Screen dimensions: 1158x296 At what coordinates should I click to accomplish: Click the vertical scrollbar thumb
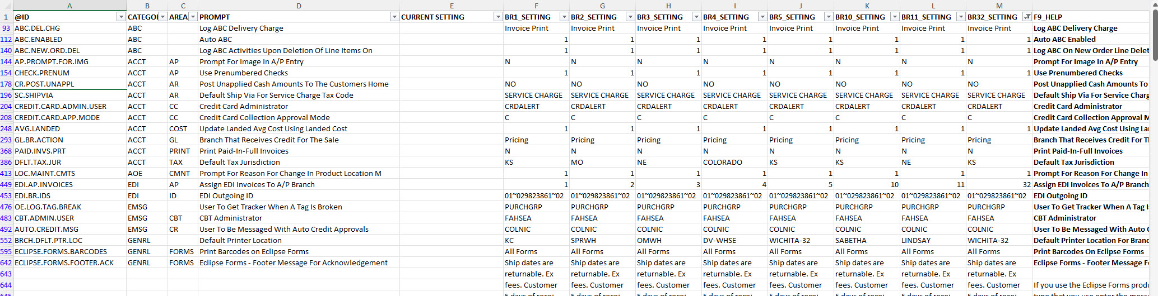click(x=1154, y=28)
